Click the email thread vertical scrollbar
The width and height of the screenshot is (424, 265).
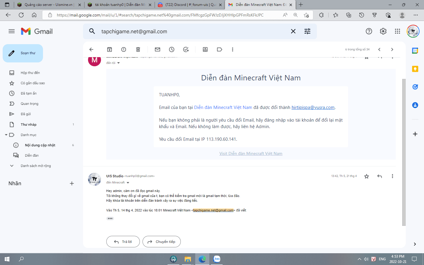click(x=404, y=152)
